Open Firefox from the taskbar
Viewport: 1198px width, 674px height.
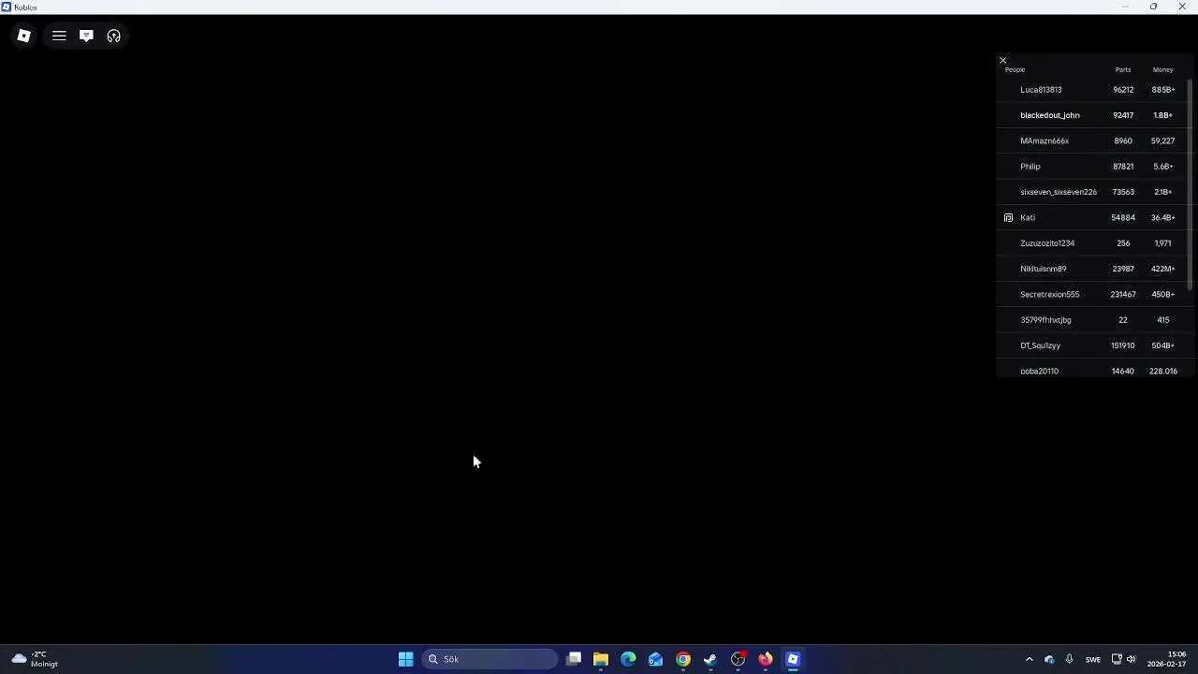(x=766, y=659)
